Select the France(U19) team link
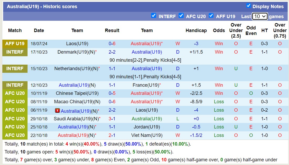 (146, 85)
